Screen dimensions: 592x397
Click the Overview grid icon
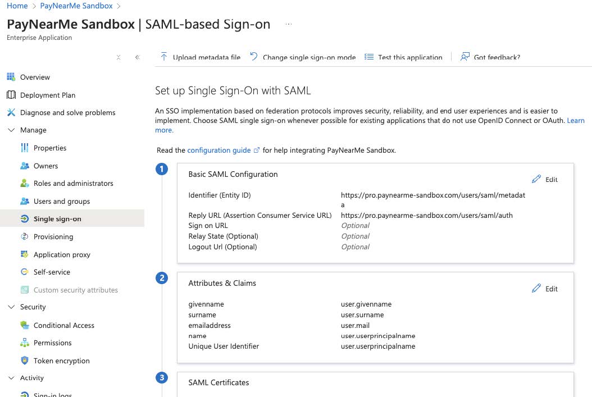coord(11,77)
